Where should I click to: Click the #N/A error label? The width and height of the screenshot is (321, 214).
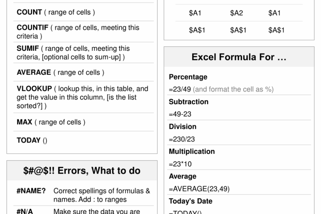pyautogui.click(x=25, y=210)
